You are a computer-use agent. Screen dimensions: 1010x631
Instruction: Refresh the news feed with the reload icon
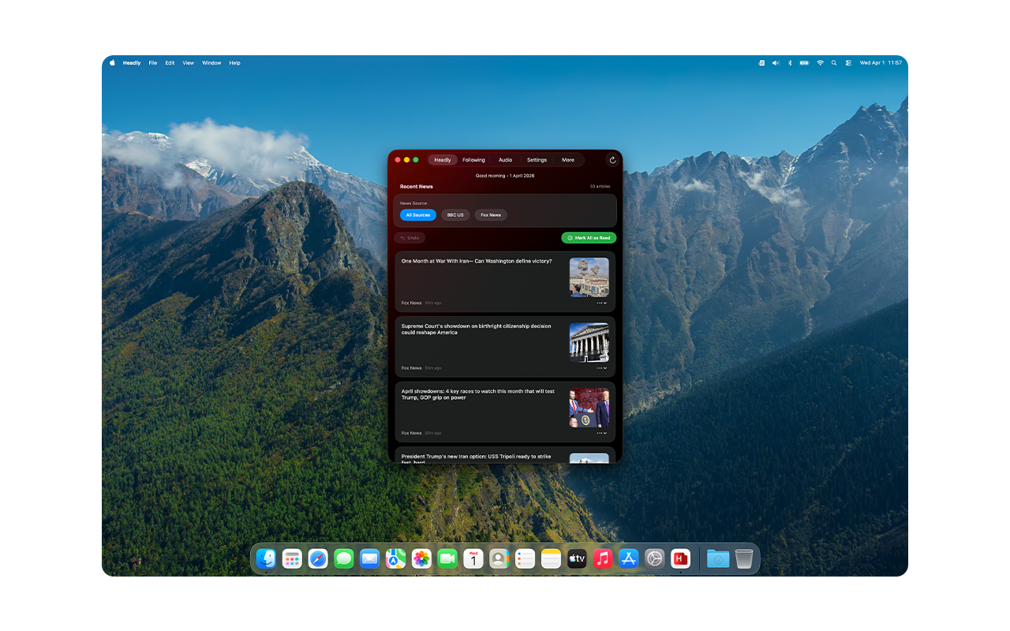(612, 160)
